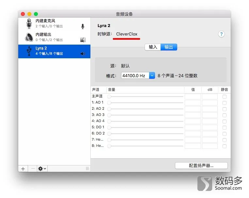Zoom the window with green button
The height and width of the screenshot is (198, 249).
pos(36,14)
